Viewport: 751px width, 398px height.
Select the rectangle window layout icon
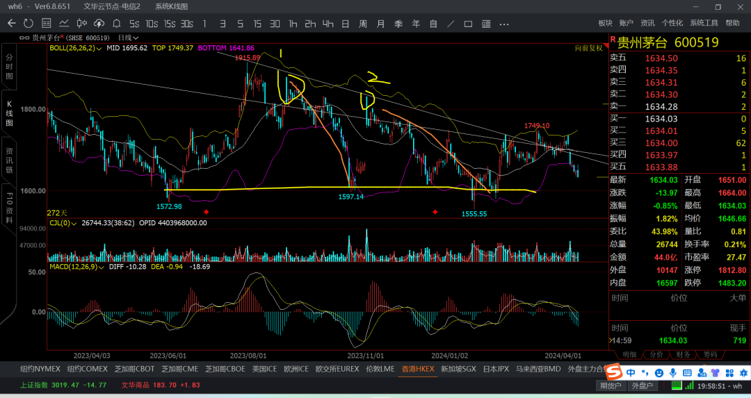click(469, 24)
